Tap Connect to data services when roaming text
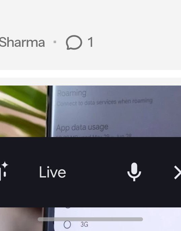181x231 pixels. [x=105, y=102]
